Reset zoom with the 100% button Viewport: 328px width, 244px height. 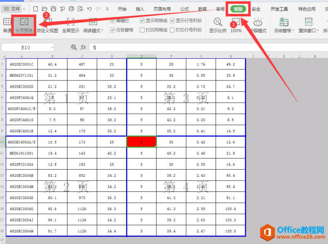click(x=236, y=25)
